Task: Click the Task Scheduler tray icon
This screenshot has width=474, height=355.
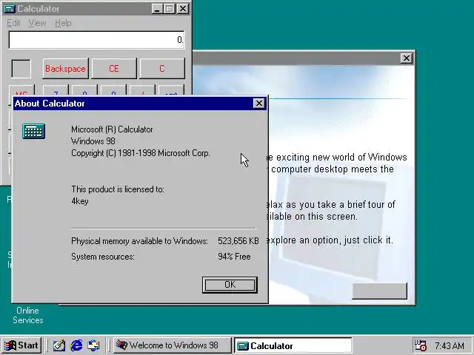Action: pyautogui.click(x=420, y=345)
